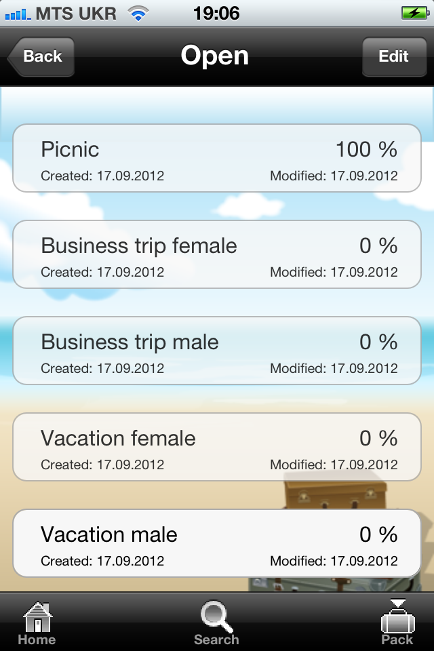Open the Picnic packing list
434x651 pixels.
coord(217,158)
